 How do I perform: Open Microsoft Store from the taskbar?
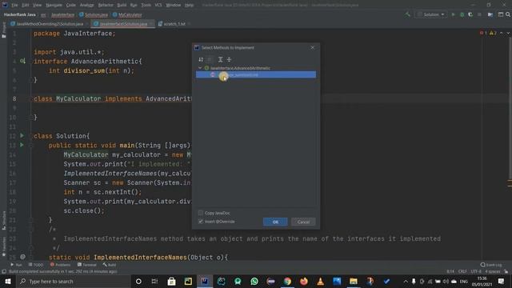coord(171,282)
